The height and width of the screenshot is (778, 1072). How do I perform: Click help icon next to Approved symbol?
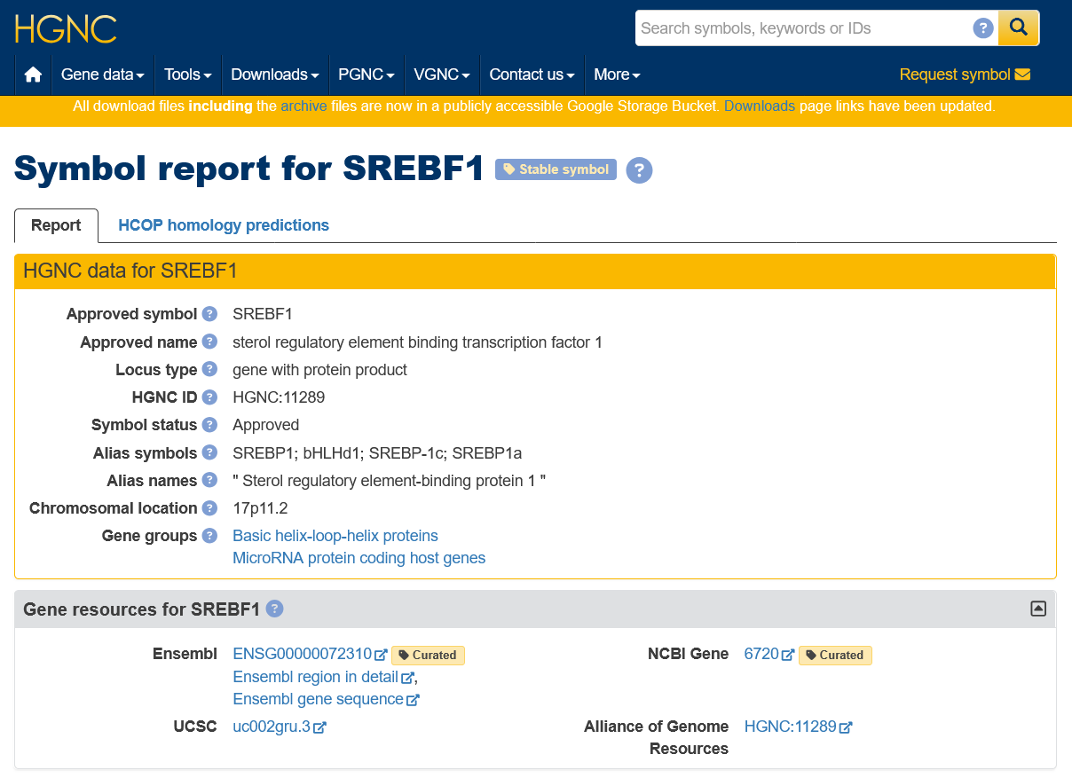point(209,314)
